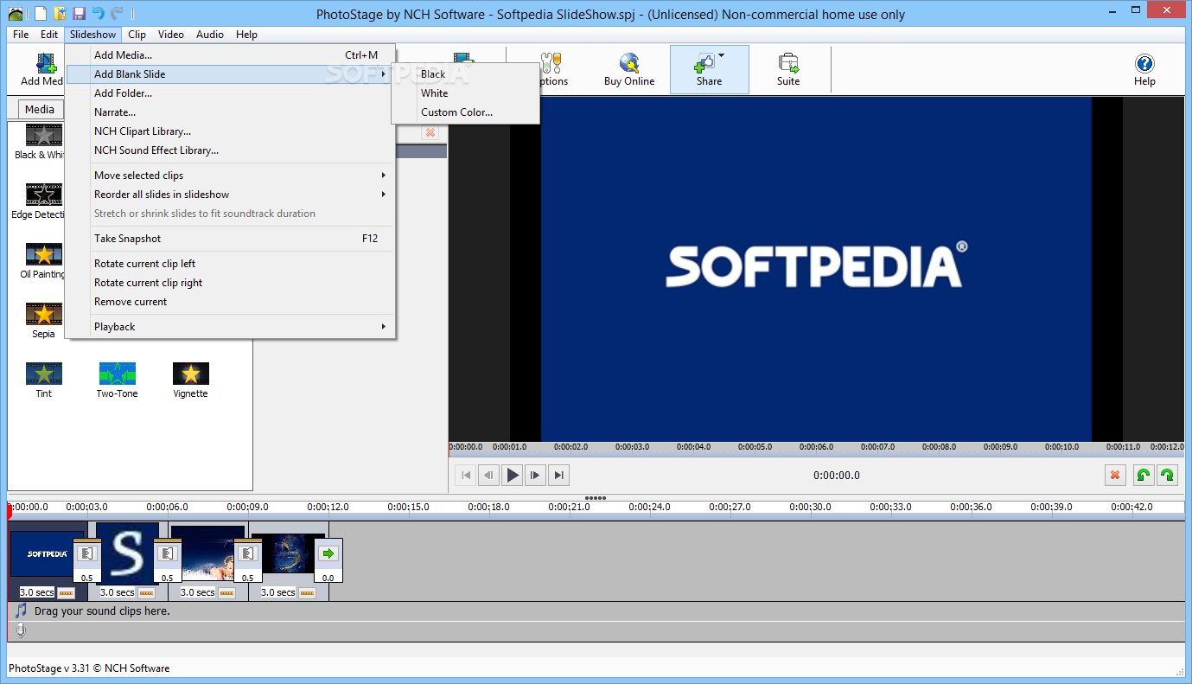The image size is (1192, 684).
Task: Pick White blank slide option
Action: (x=465, y=93)
